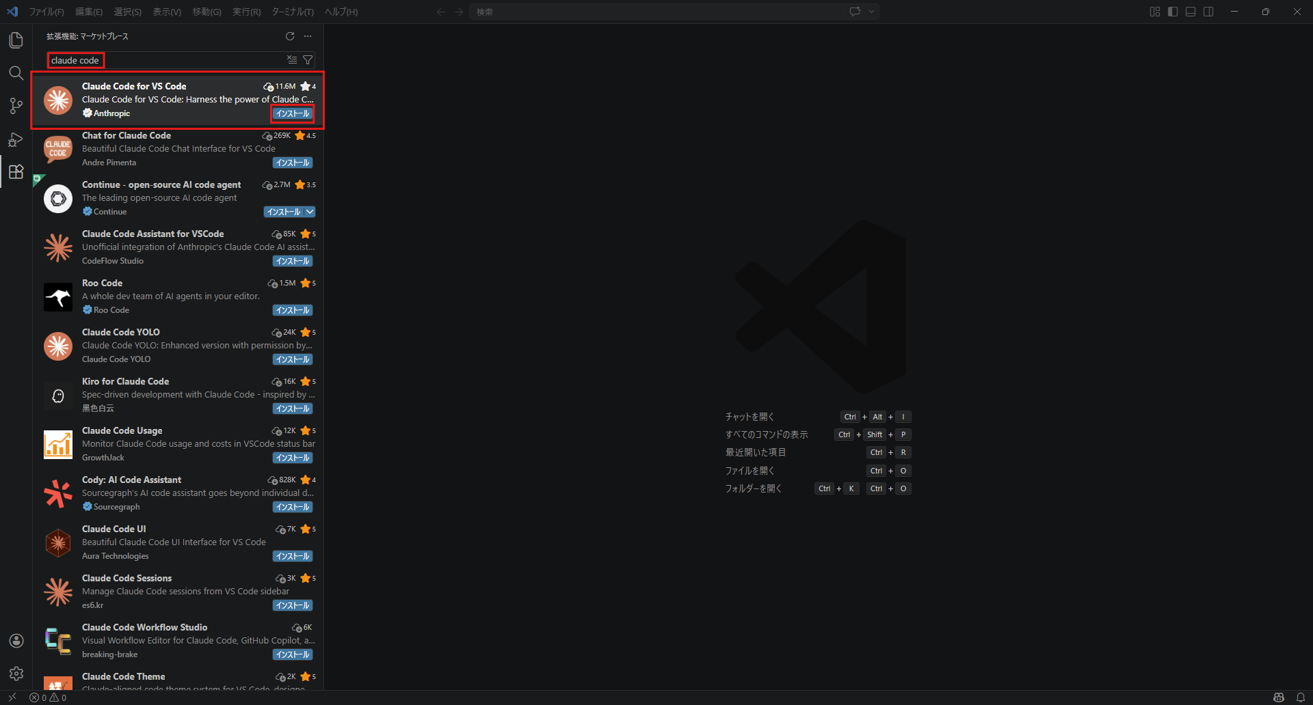Open the ファイル(F) menu

point(47,12)
